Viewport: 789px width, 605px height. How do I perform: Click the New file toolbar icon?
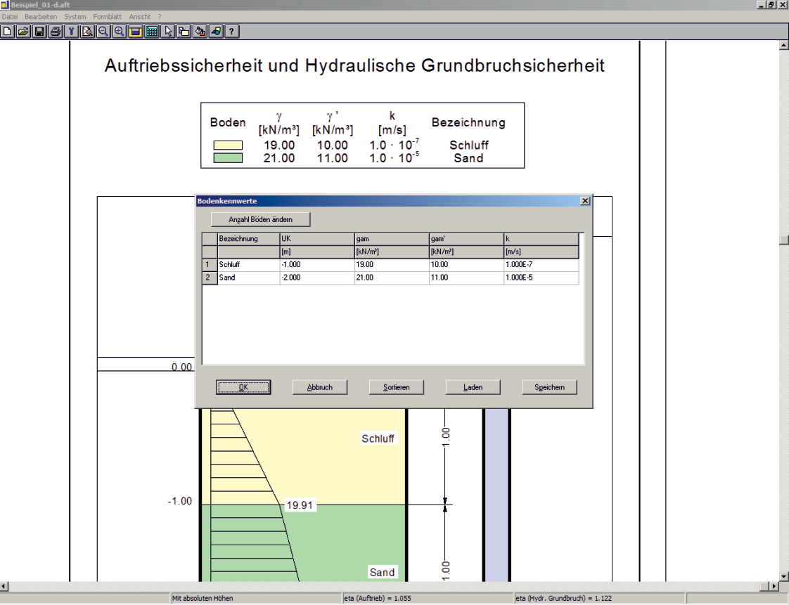click(x=7, y=32)
